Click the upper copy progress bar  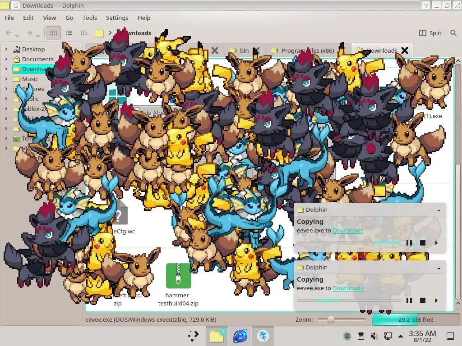(349, 243)
